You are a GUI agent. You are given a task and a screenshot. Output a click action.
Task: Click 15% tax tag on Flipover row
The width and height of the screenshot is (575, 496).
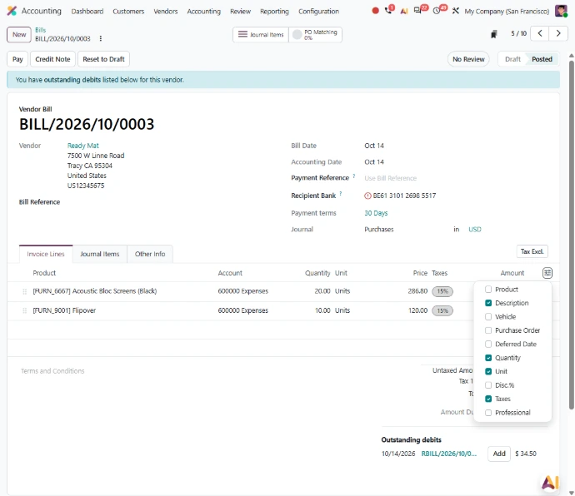(x=442, y=310)
